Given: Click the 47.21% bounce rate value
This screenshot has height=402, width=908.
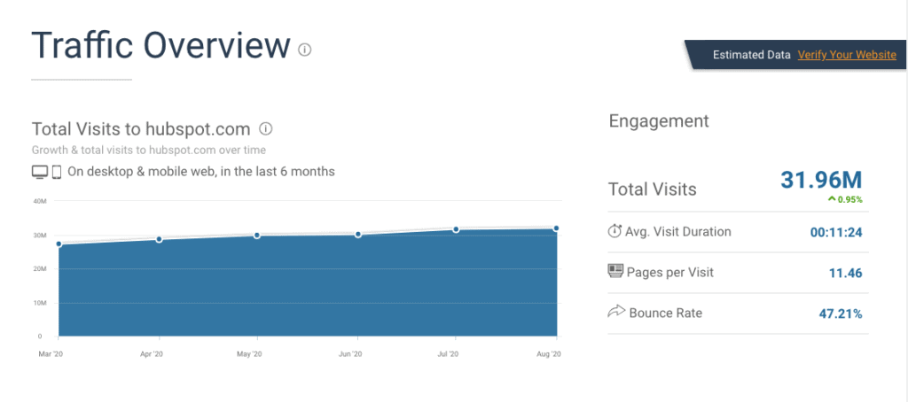Looking at the screenshot, I should [840, 313].
